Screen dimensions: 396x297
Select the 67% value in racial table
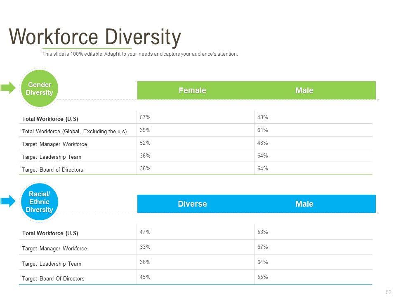(x=263, y=247)
